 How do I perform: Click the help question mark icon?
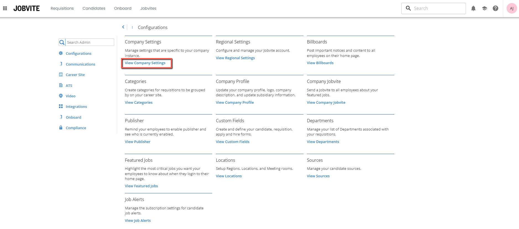coord(496,8)
